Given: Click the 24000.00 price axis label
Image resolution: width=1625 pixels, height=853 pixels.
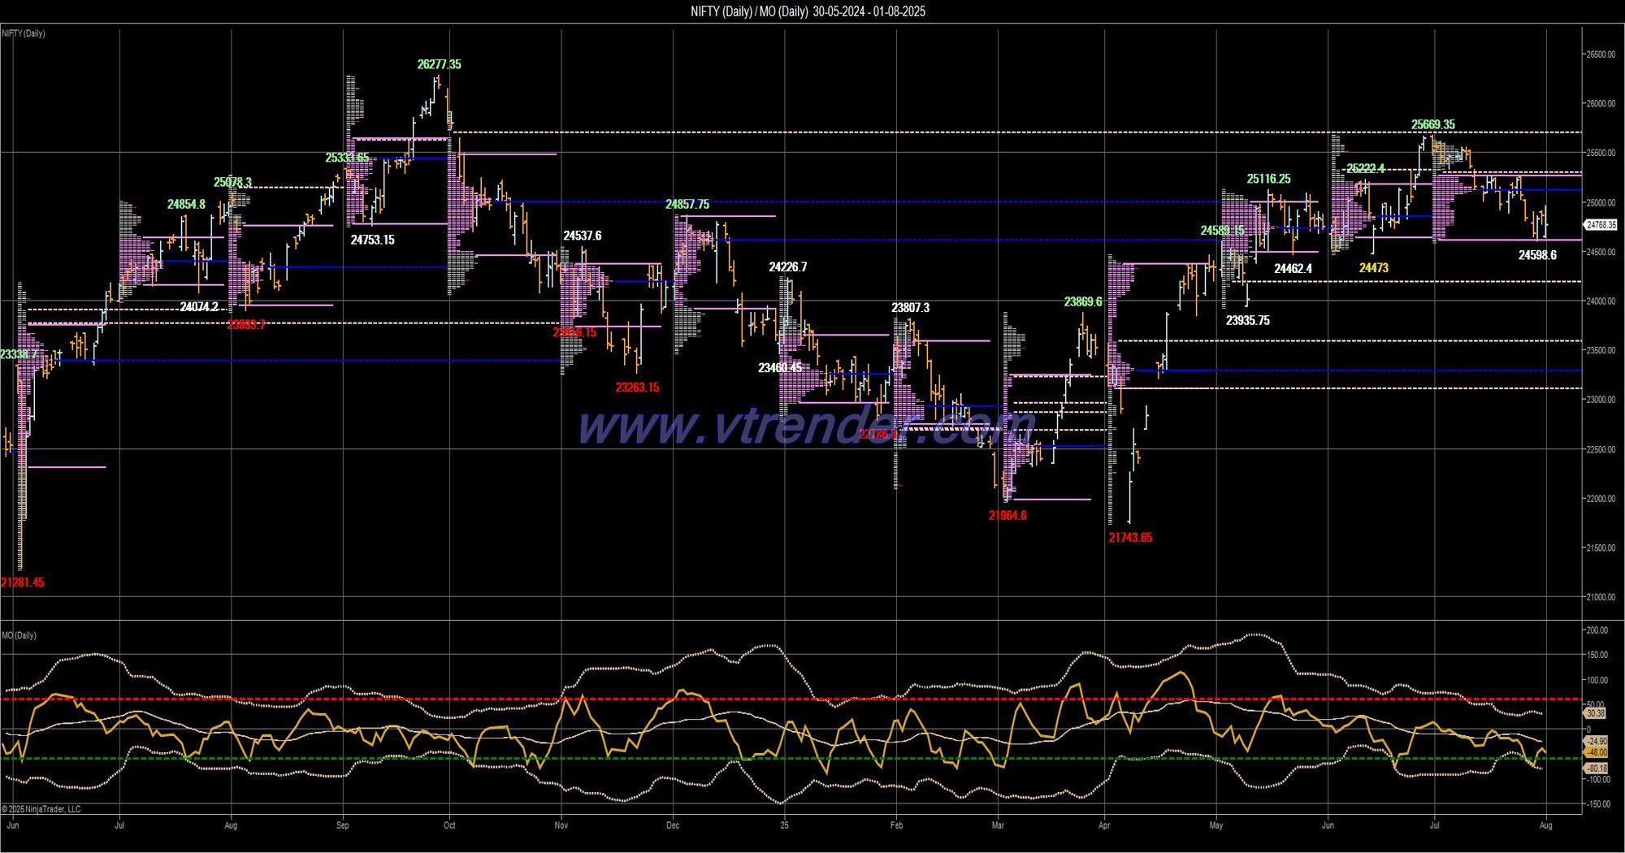Looking at the screenshot, I should coord(1601,301).
